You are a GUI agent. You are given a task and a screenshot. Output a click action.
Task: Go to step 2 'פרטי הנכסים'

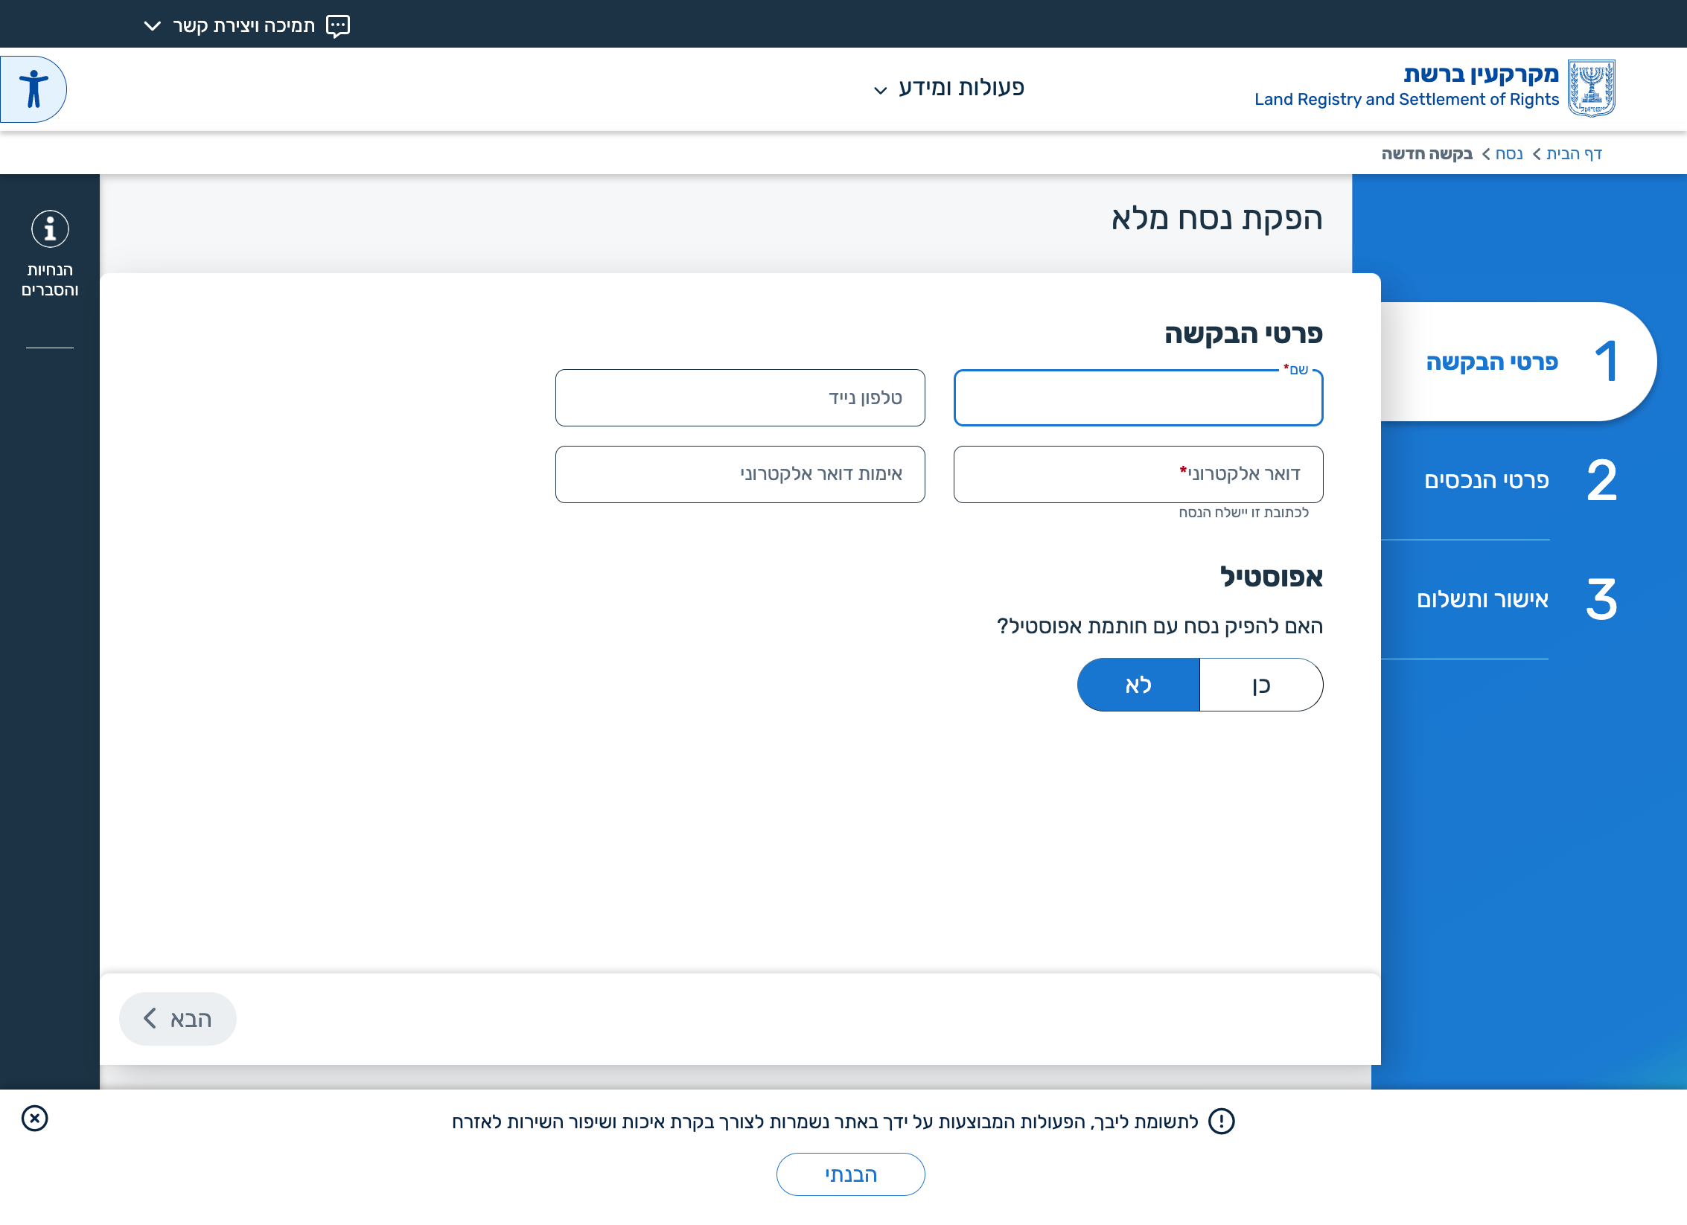[x=1519, y=481]
